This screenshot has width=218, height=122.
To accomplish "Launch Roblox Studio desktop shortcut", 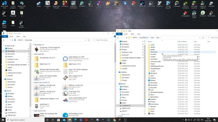I will tap(4, 24).
